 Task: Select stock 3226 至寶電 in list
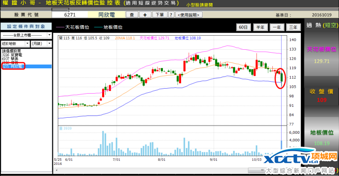pos(12,55)
